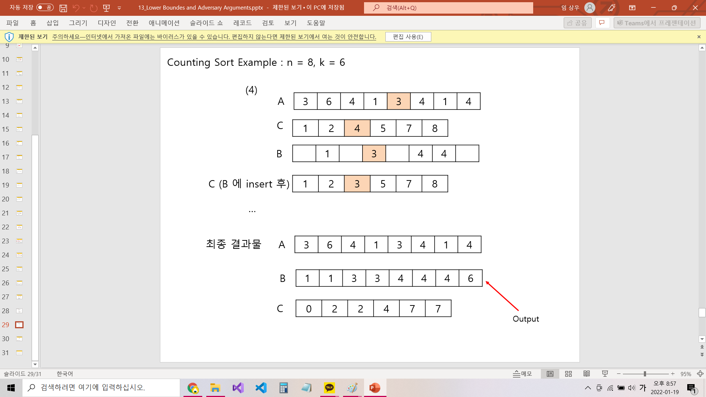Select slide 25 thumbnail in panel
706x397 pixels.
(19, 269)
